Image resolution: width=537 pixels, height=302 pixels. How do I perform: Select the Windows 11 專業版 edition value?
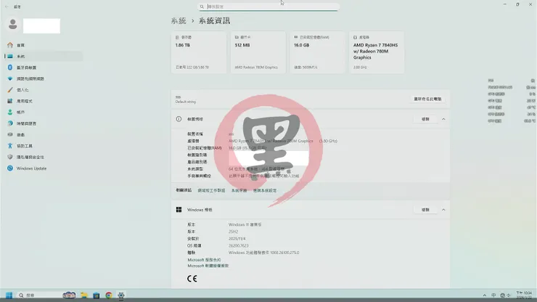pos(245,224)
